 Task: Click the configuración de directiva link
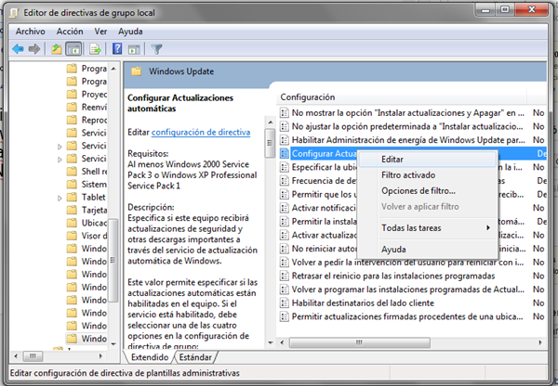[x=201, y=132]
